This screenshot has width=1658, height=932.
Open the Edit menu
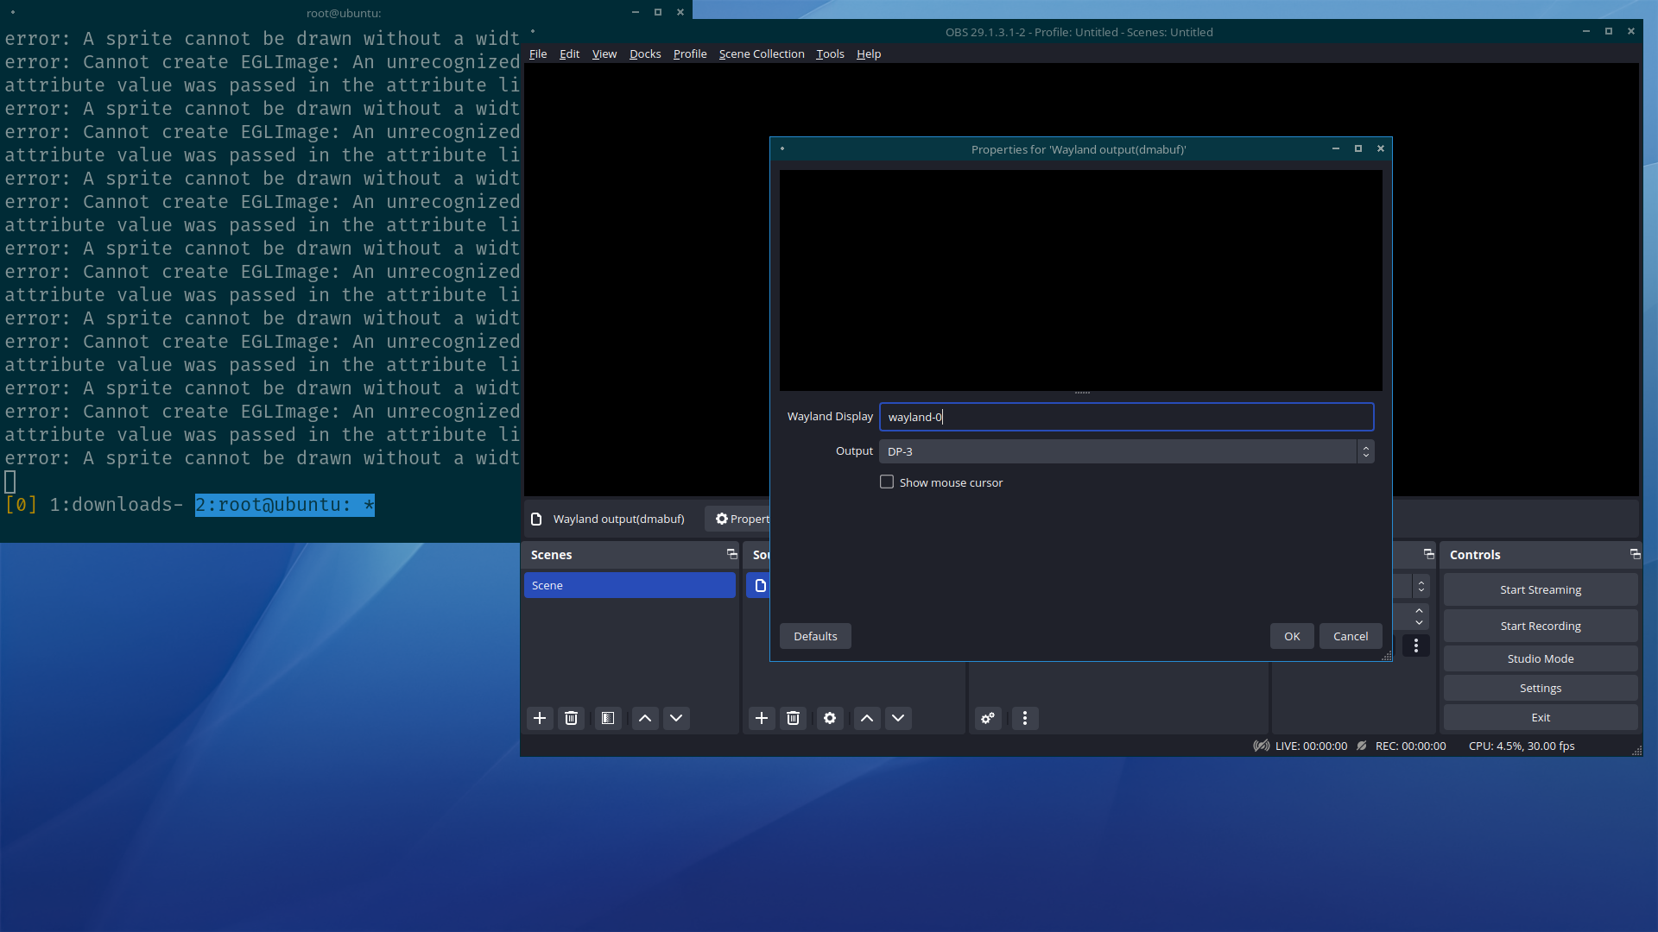point(569,54)
